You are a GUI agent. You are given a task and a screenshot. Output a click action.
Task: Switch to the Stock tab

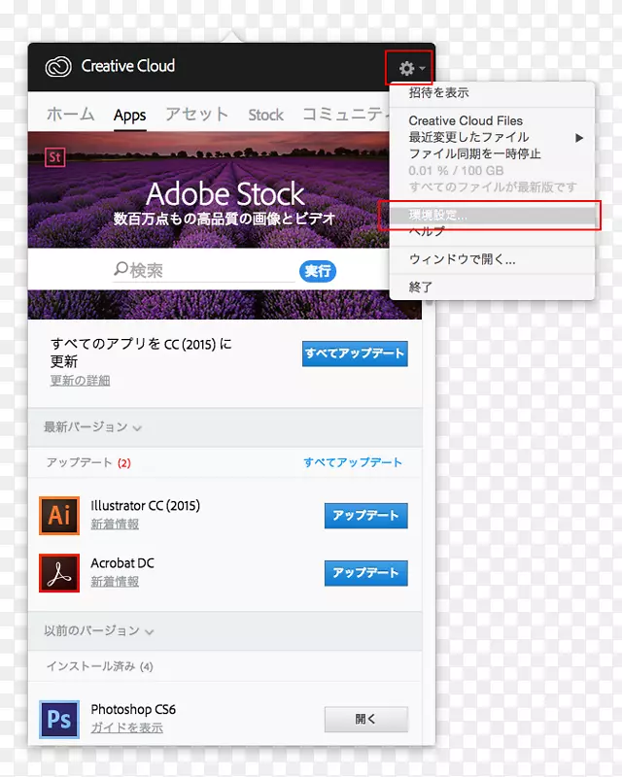(x=266, y=115)
